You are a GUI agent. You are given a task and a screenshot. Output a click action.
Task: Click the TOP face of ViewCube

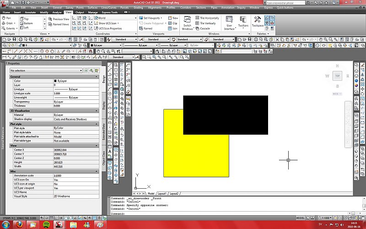[337, 76]
